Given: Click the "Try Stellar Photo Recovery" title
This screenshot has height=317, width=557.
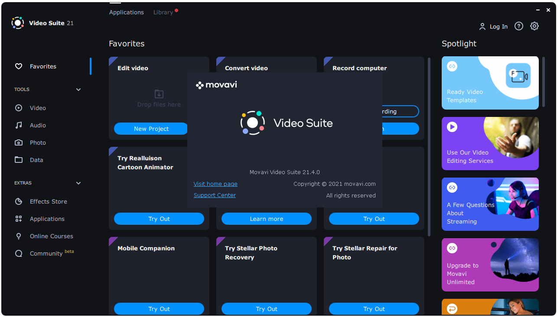Looking at the screenshot, I should coord(251,253).
